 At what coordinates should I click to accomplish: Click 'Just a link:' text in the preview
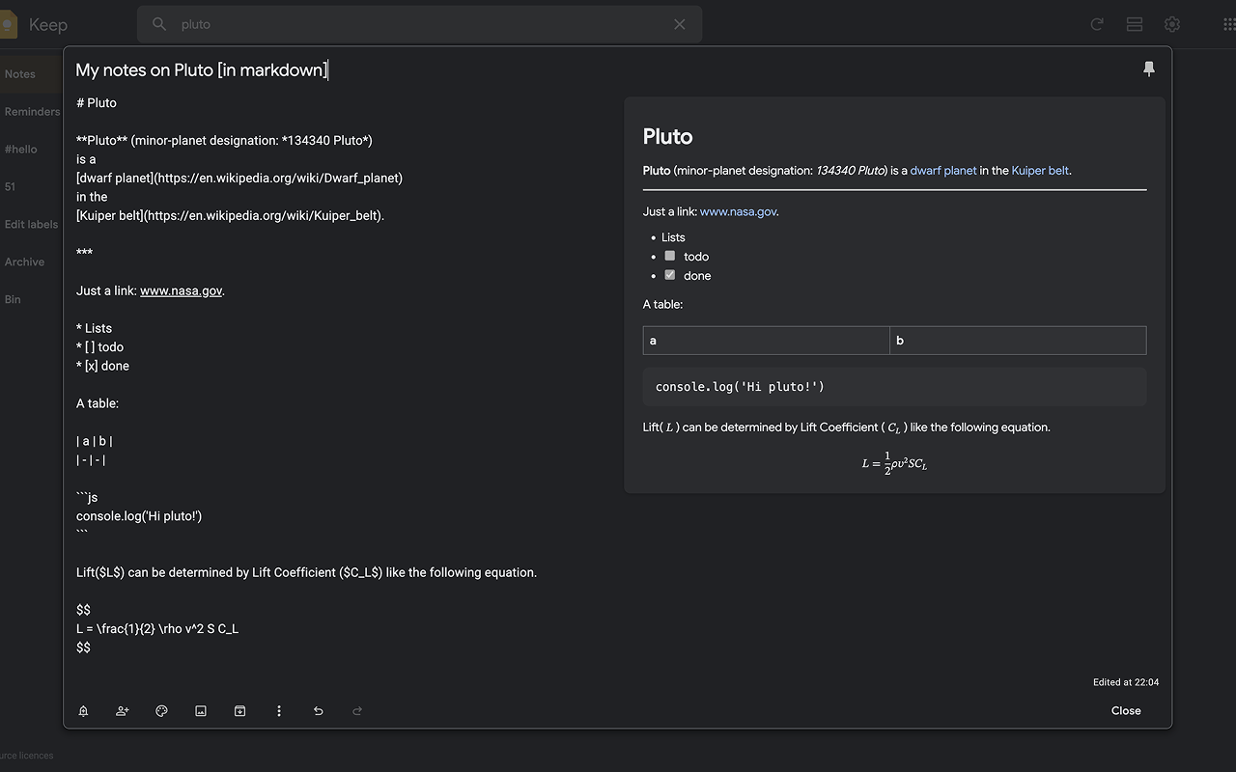click(670, 212)
